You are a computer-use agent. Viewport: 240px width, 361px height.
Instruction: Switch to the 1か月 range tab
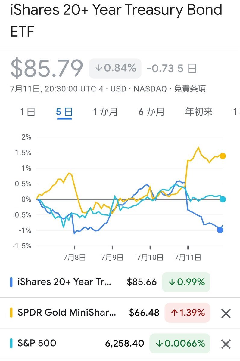point(105,112)
